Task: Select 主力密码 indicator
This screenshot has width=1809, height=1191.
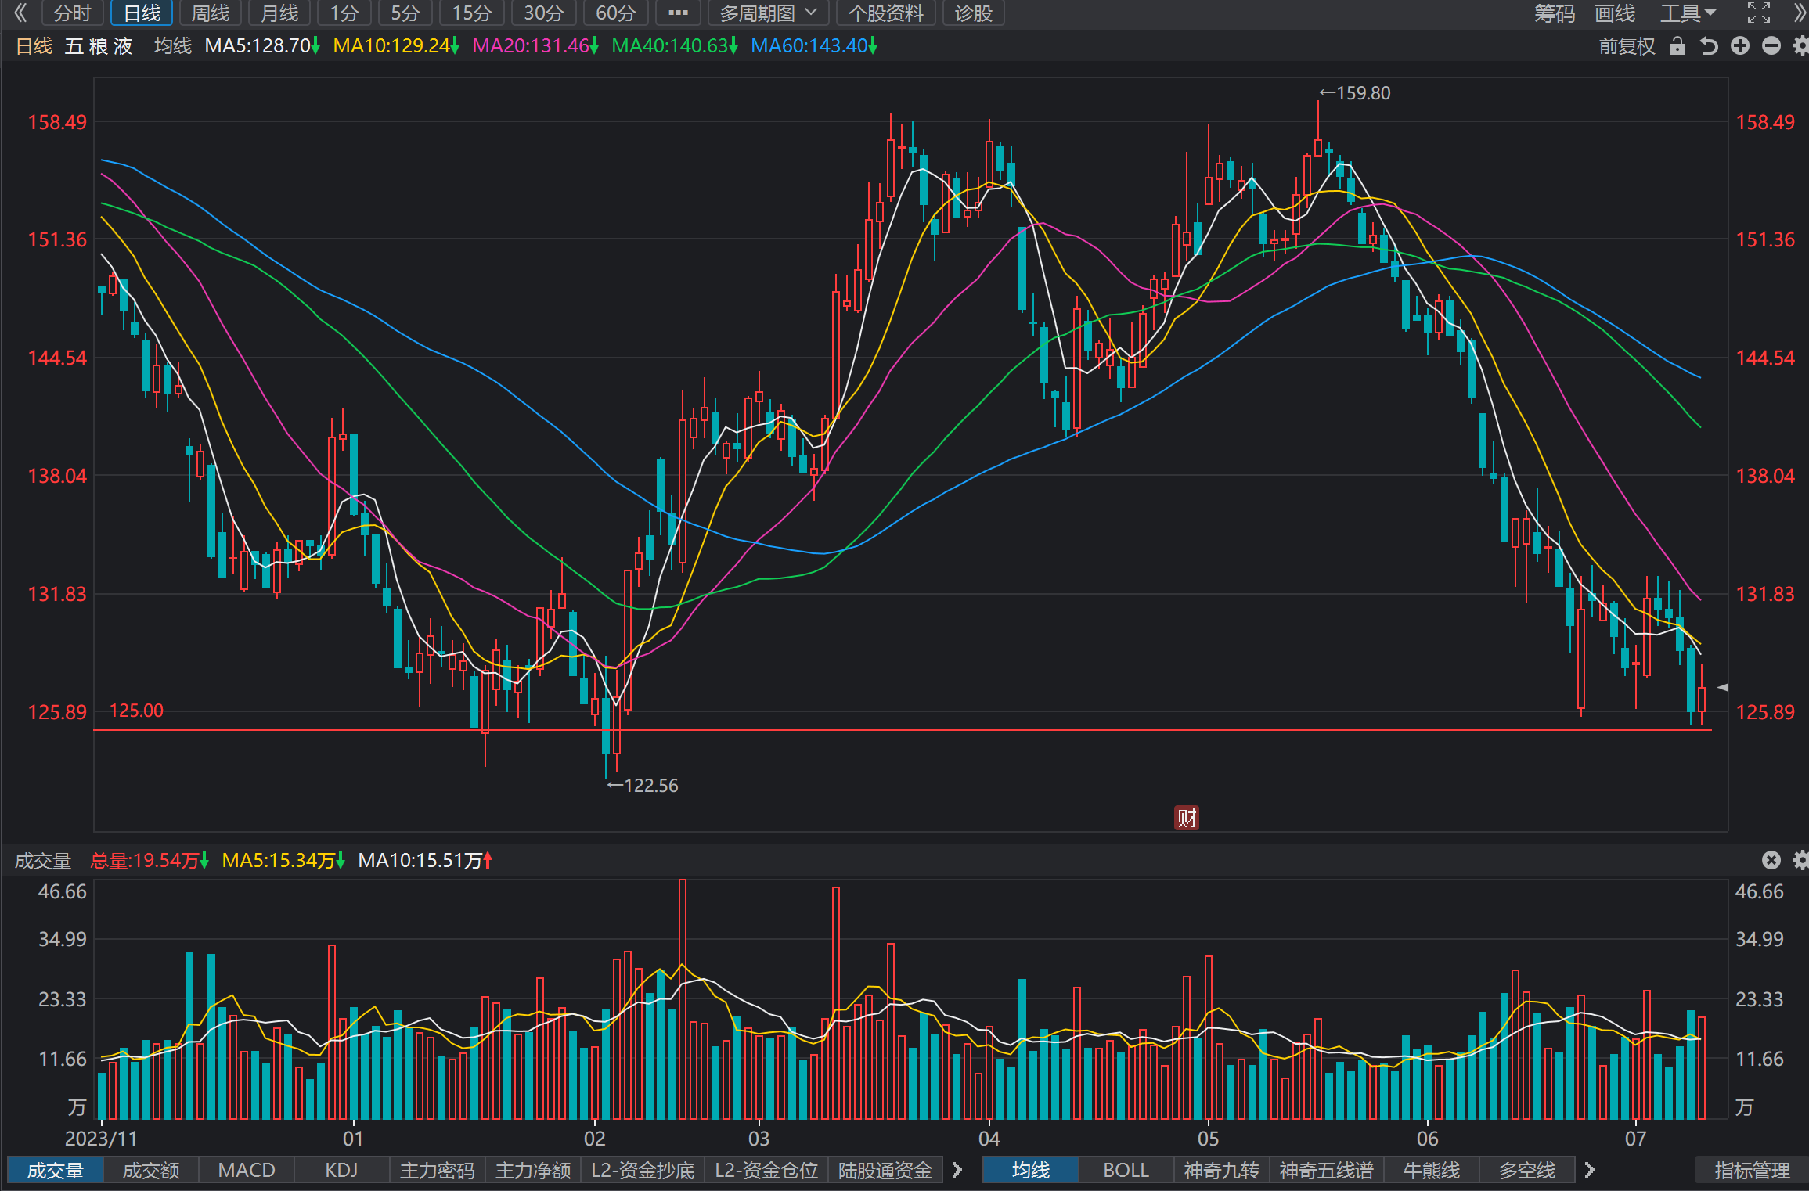Action: [438, 1170]
